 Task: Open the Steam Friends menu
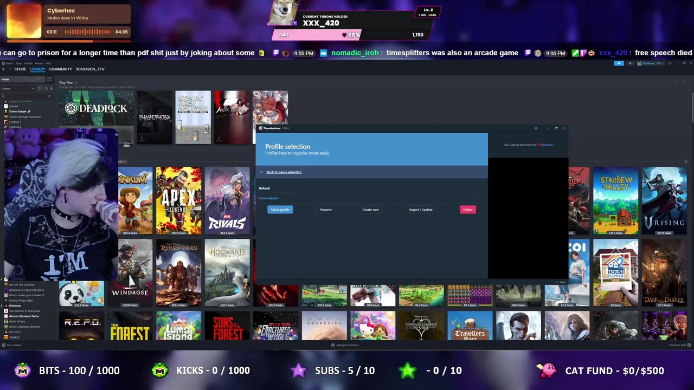tap(28, 63)
